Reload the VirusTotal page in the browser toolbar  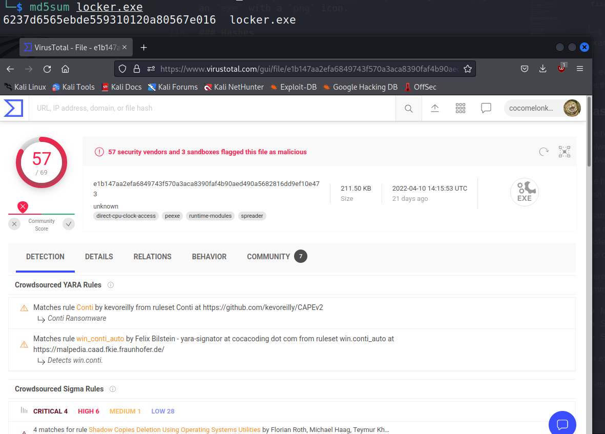click(47, 69)
